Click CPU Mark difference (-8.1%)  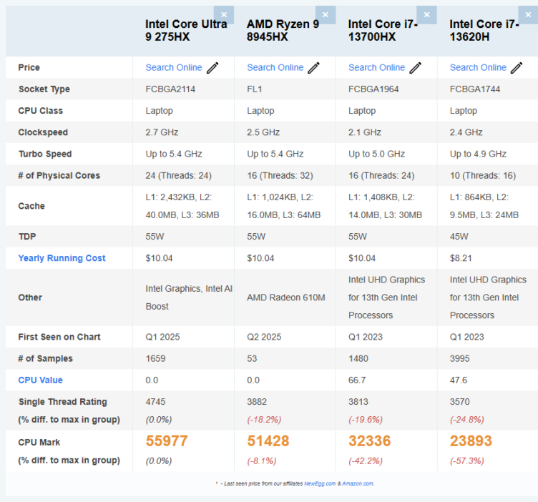click(261, 461)
